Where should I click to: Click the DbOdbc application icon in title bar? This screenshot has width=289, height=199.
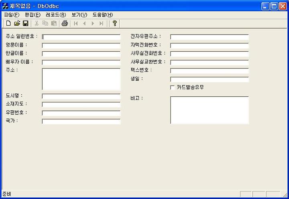click(x=5, y=6)
